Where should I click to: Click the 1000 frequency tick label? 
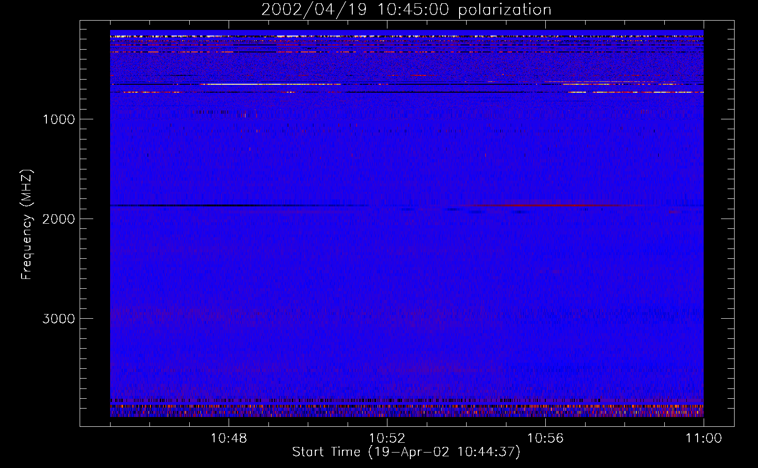pos(59,119)
